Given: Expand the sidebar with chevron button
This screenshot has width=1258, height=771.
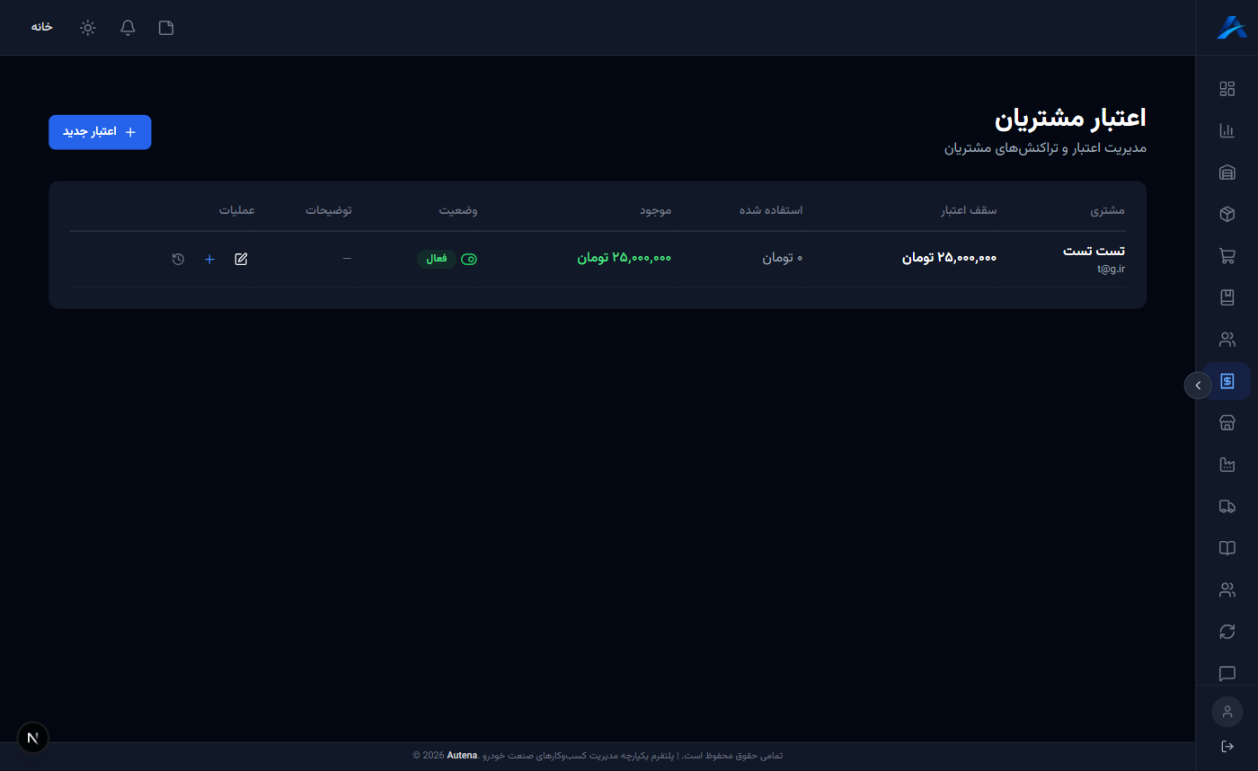Looking at the screenshot, I should pyautogui.click(x=1198, y=385).
